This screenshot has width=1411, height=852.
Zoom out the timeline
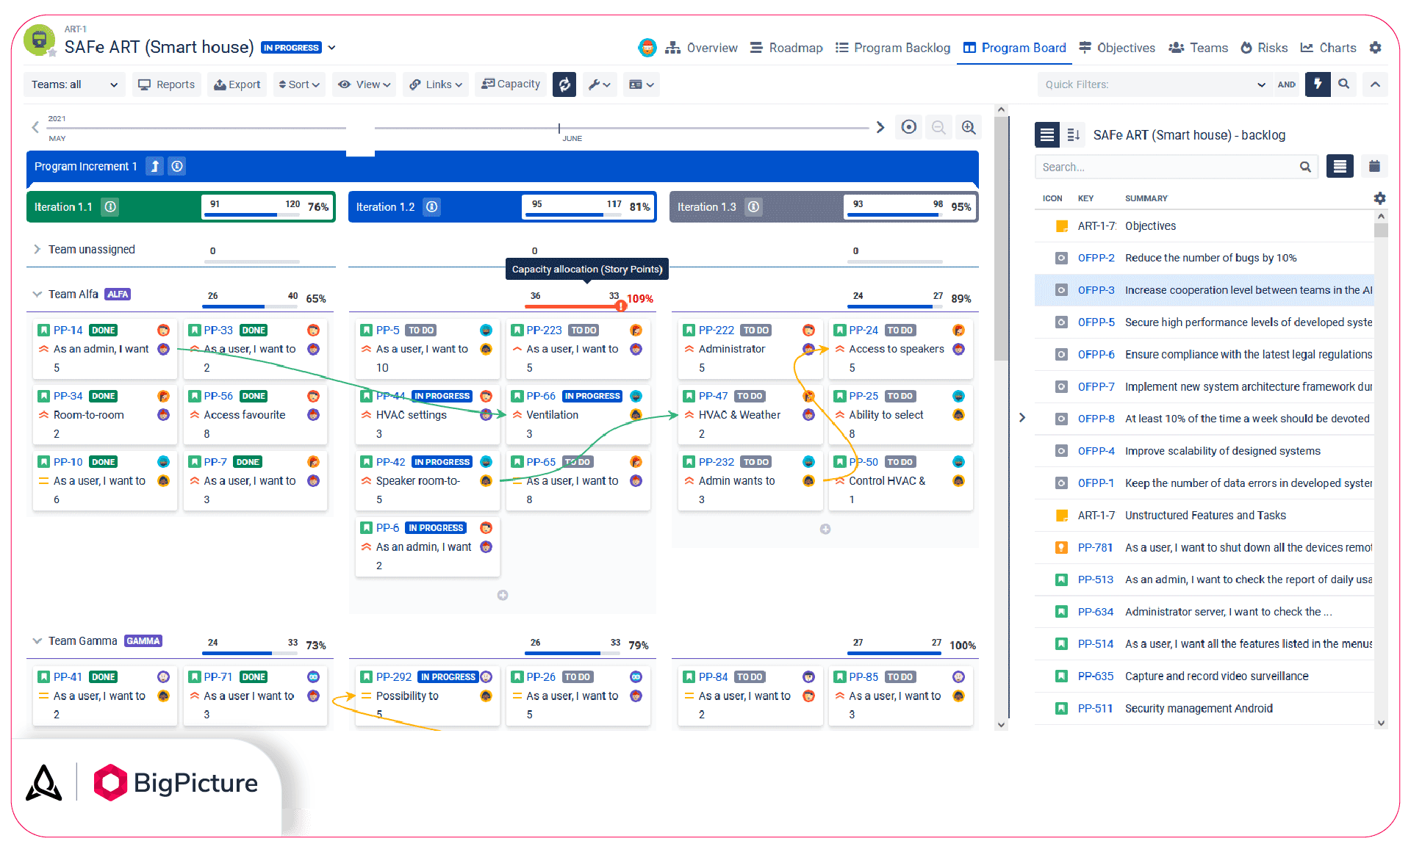point(938,127)
